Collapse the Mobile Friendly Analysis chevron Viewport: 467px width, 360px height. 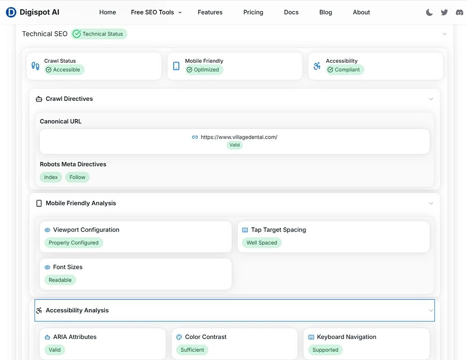(x=431, y=204)
